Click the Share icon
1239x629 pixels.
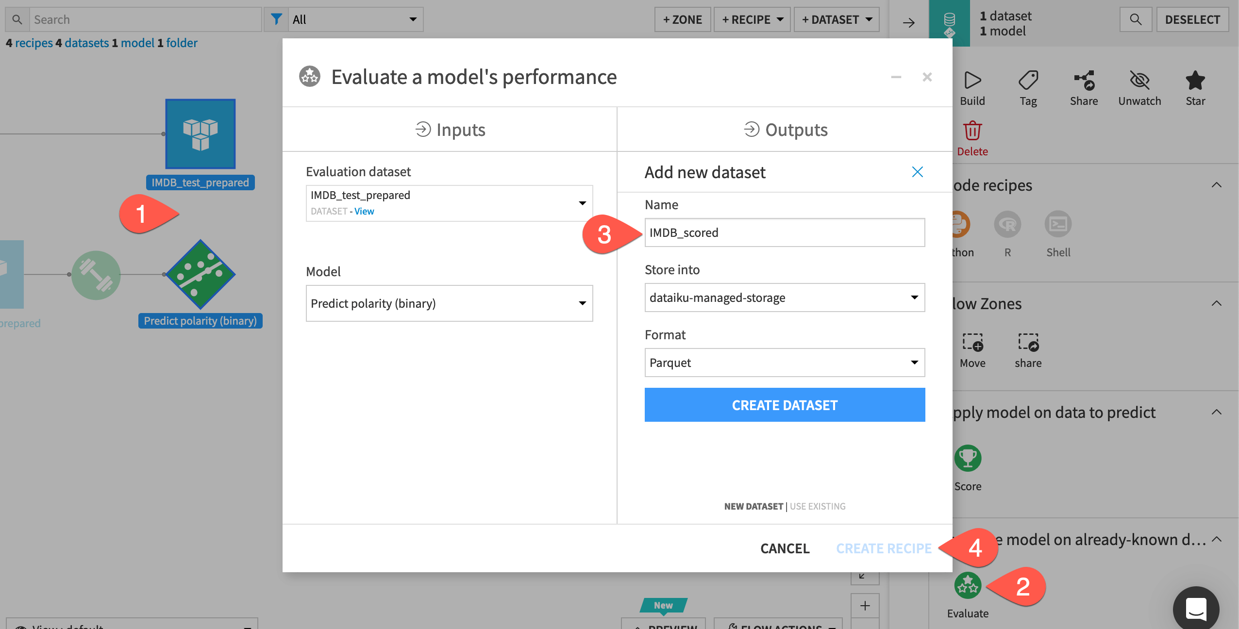(x=1084, y=80)
